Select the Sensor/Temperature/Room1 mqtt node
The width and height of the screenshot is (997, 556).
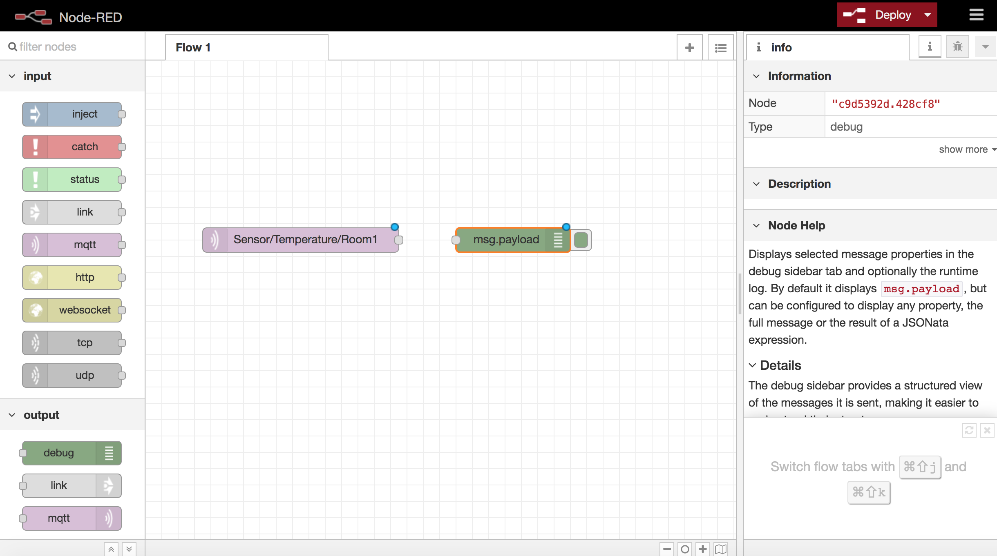[301, 240]
